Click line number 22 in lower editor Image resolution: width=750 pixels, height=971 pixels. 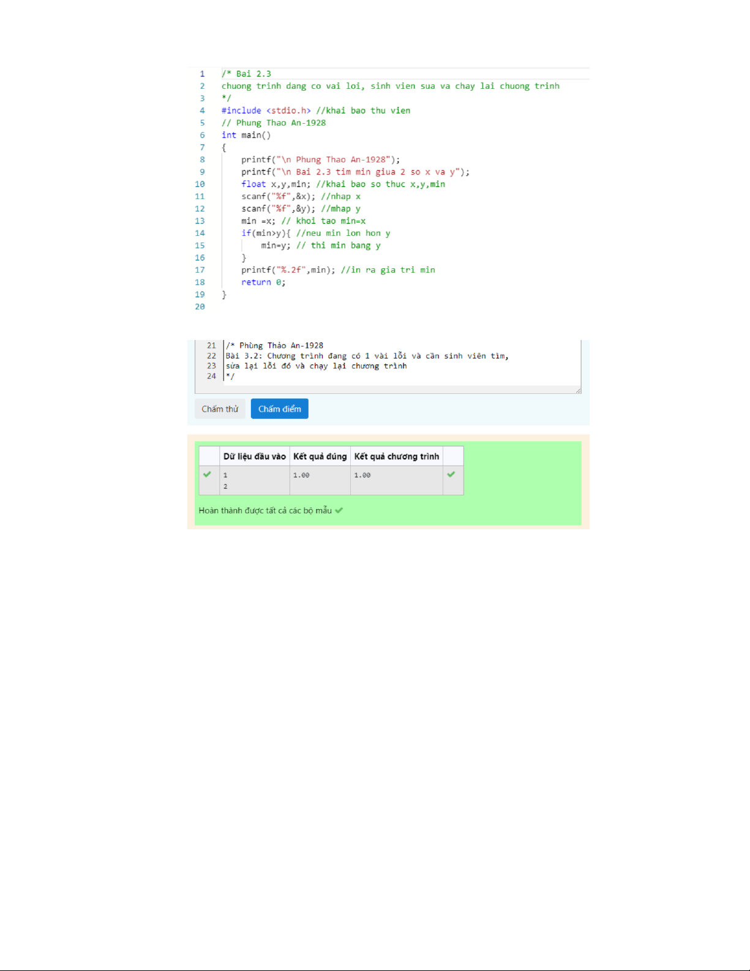pos(211,356)
